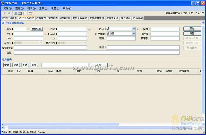
Task: Click the blue stop square toolbar icon
Action: tap(9, 13)
